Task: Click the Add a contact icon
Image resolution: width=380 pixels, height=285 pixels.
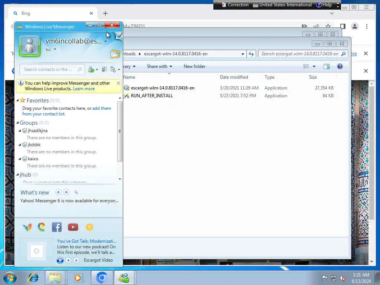Action: coord(91,69)
